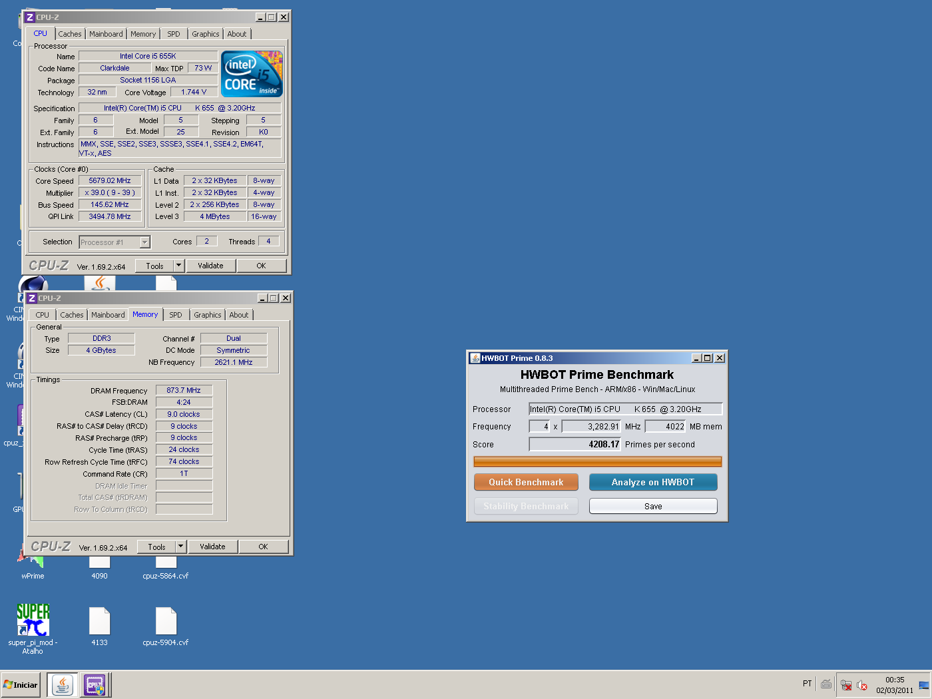Screen dimensions: 932x699
Task: Click the CPU-Z title bar icon in the top window
Action: coord(30,17)
